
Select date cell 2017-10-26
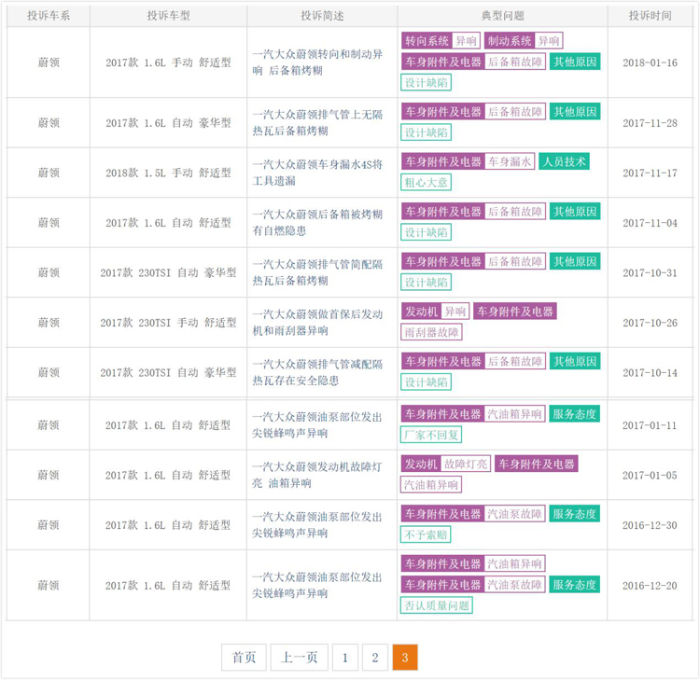(650, 323)
